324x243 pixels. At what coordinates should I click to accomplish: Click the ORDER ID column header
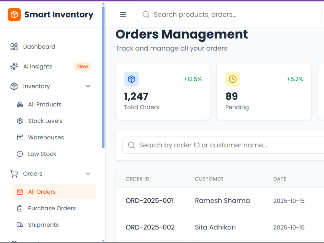pos(138,179)
